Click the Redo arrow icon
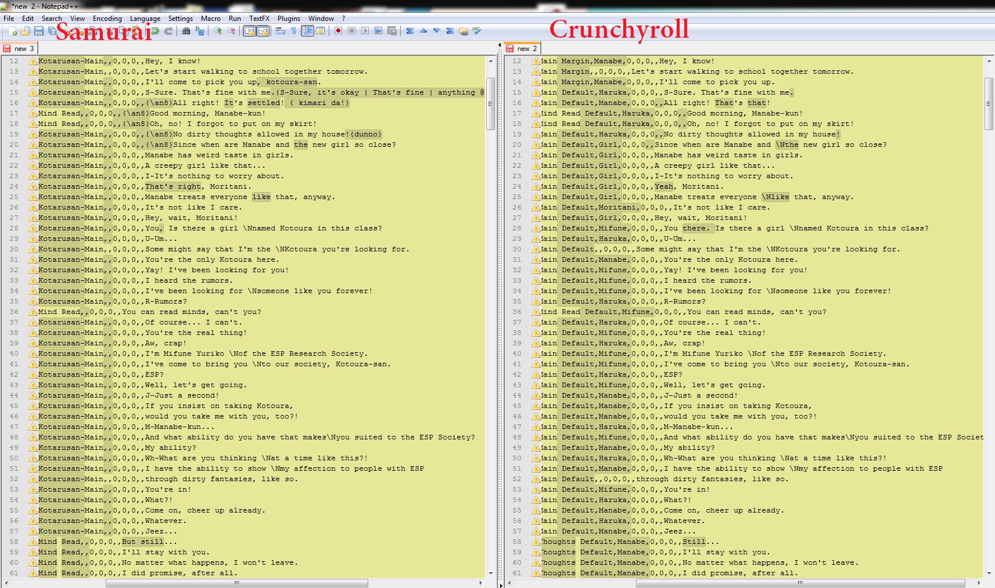 point(168,31)
